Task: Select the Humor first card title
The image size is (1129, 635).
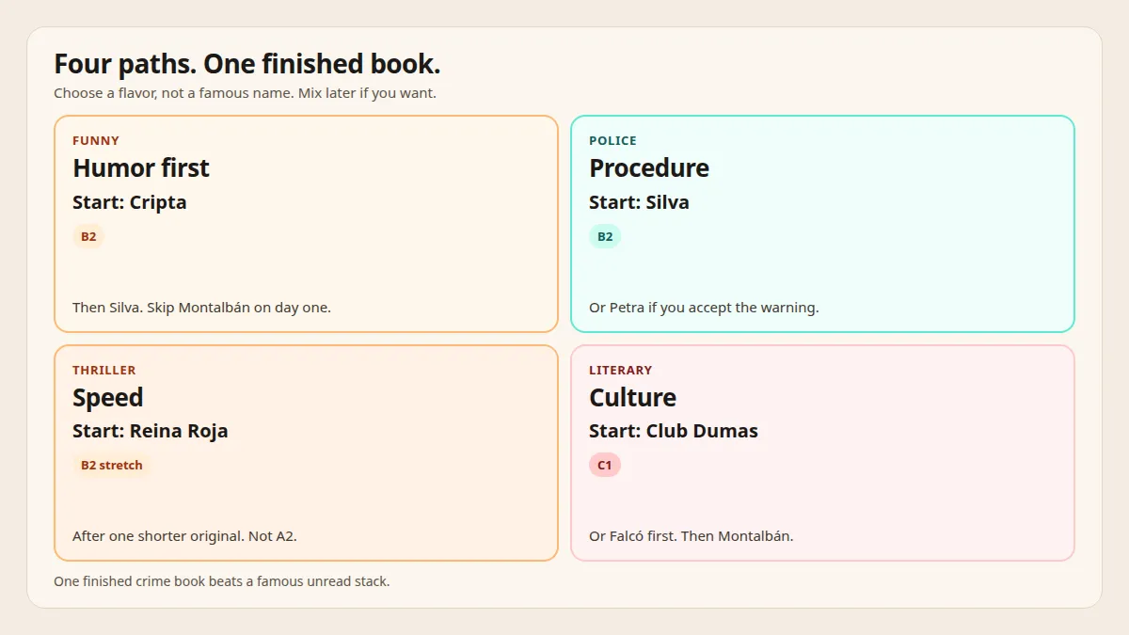Action: pyautogui.click(x=141, y=168)
